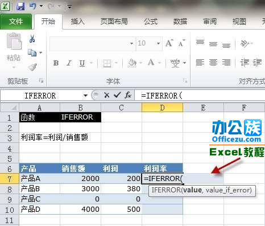The image size is (265, 226).
Task: Click the 粘贴 paste clipboard icon
Action: [14, 42]
